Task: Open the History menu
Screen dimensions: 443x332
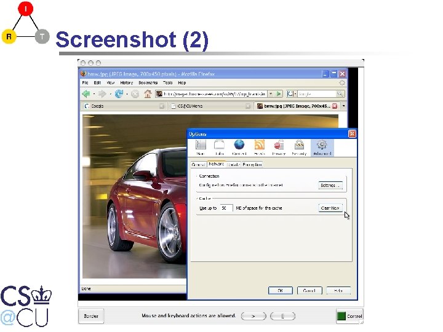Action: click(x=126, y=83)
